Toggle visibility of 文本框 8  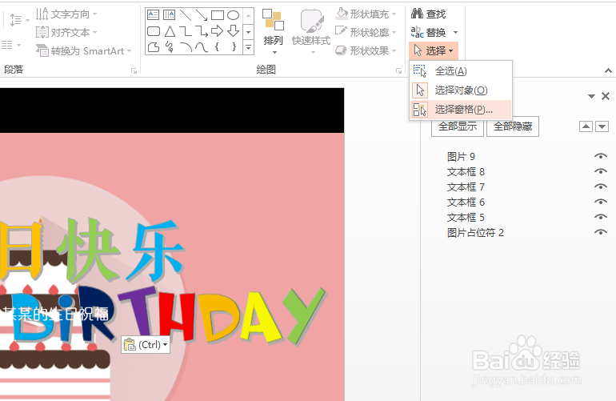coord(600,171)
